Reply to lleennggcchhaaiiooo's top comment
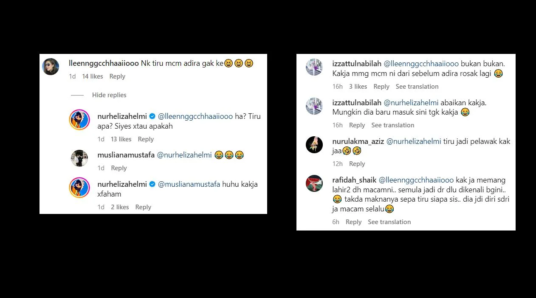 tap(117, 76)
